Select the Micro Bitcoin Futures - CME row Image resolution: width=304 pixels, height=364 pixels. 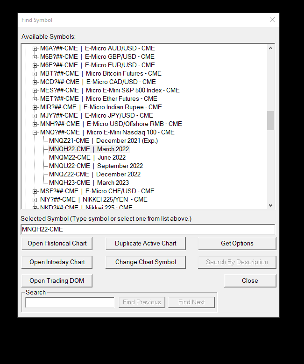click(x=101, y=74)
